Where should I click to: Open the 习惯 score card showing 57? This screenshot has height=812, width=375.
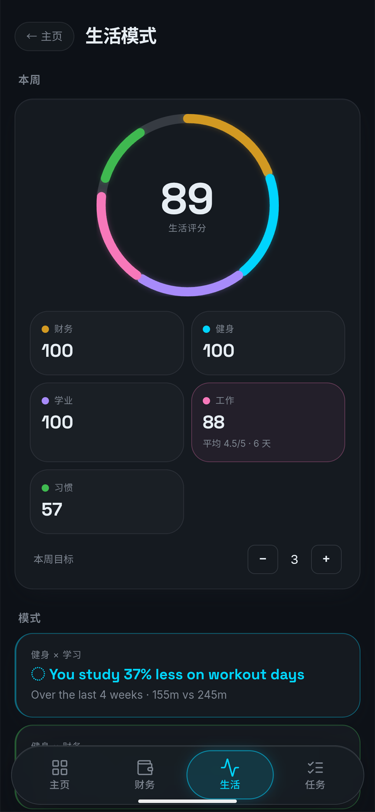[x=107, y=502]
